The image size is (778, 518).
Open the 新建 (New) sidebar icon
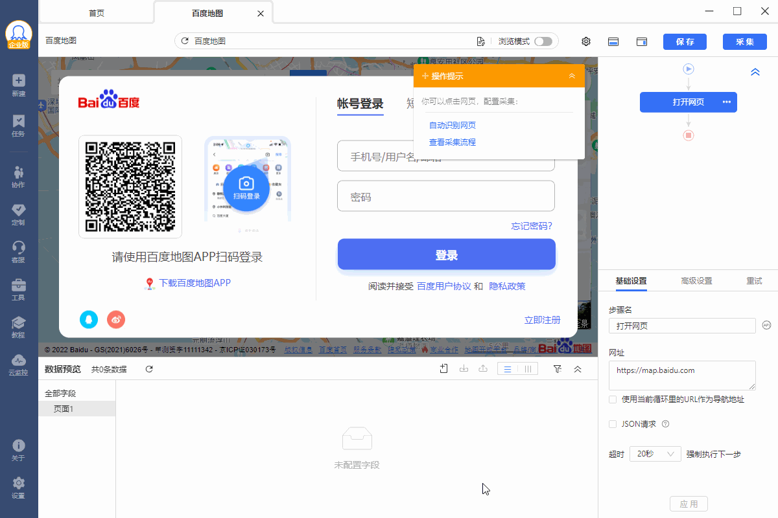coord(19,85)
